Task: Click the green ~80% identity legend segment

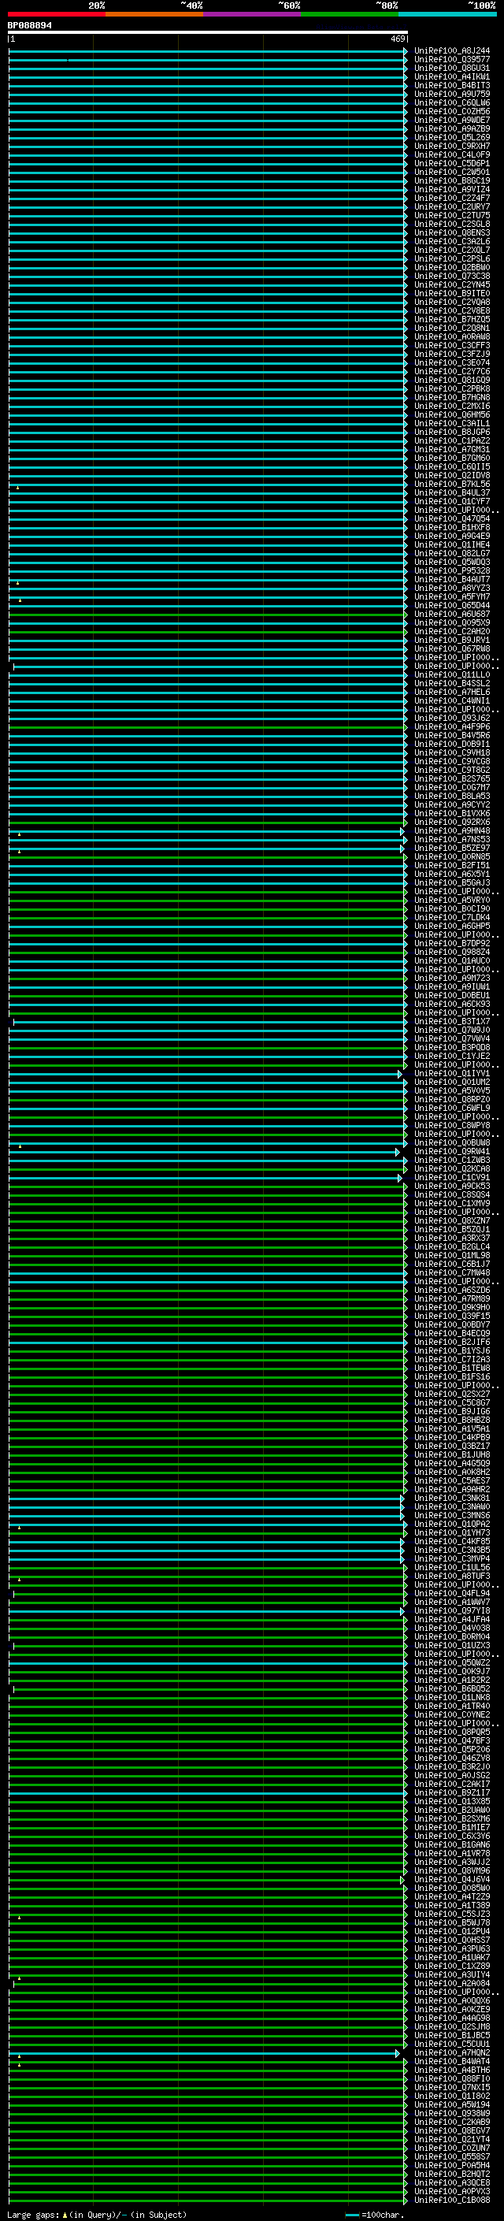Action: pos(350,14)
